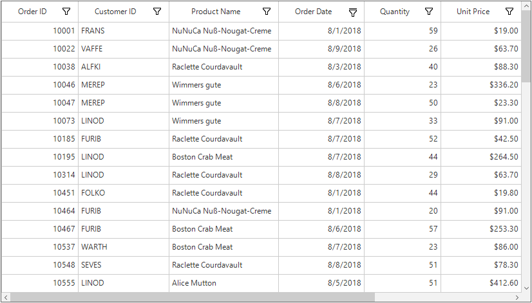
Task: Select the date 8/3/2018
Action: pyautogui.click(x=321, y=67)
